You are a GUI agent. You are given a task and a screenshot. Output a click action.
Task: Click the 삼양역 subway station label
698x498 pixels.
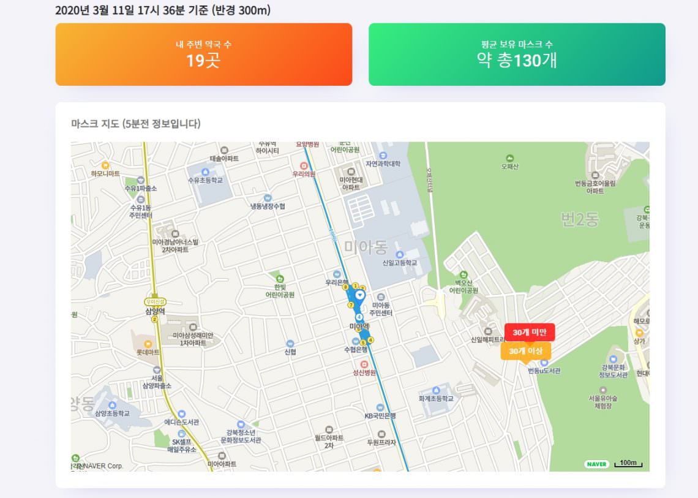(156, 311)
